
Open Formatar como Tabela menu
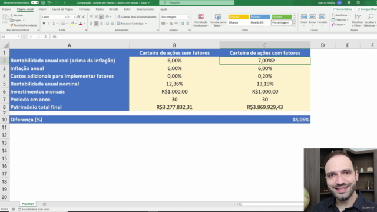coord(218,20)
